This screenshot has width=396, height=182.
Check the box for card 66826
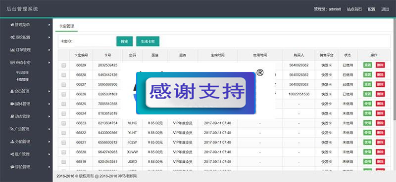[64, 94]
